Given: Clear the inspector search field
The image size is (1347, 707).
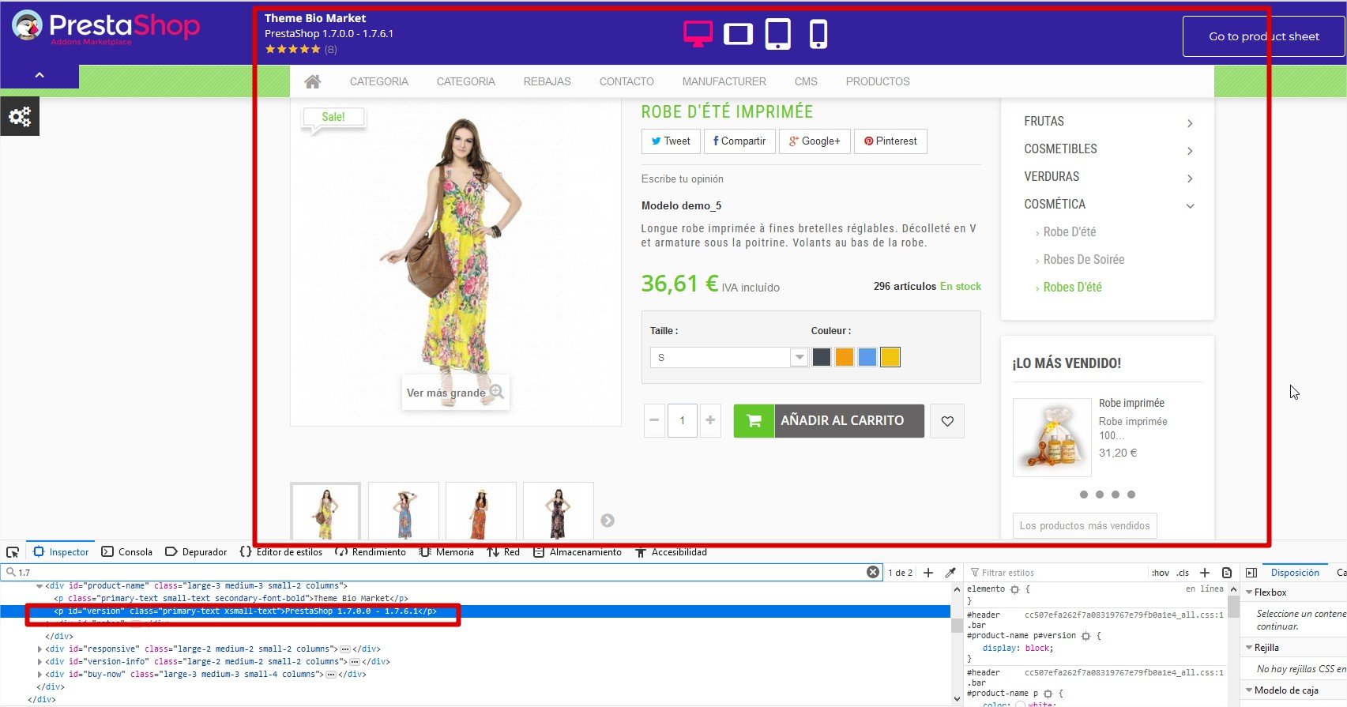Looking at the screenshot, I should point(873,572).
